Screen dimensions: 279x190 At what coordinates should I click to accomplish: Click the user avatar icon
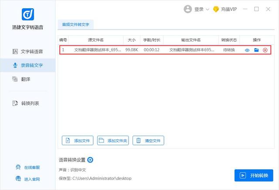tap(188, 9)
